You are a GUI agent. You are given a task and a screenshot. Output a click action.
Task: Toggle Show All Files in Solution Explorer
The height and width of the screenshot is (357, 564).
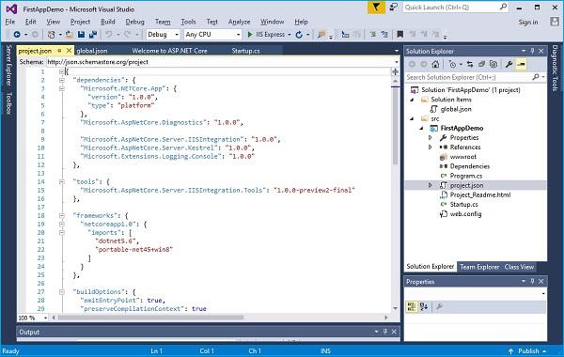(493, 64)
